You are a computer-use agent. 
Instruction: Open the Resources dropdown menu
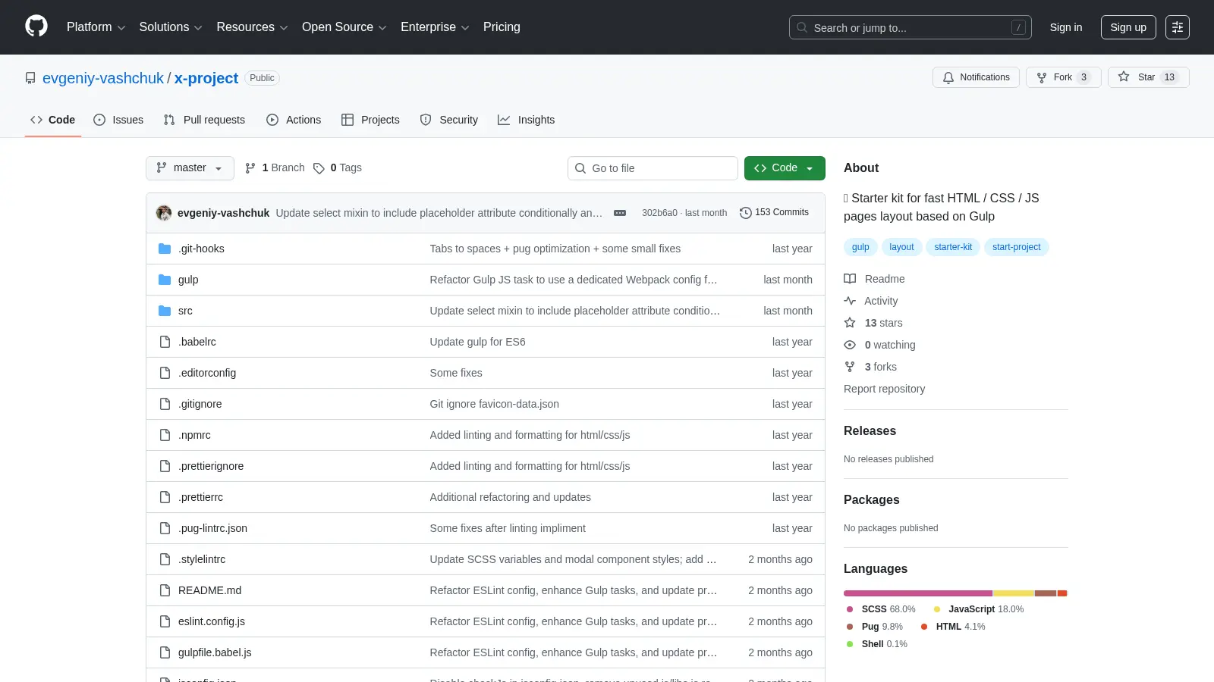tap(252, 27)
